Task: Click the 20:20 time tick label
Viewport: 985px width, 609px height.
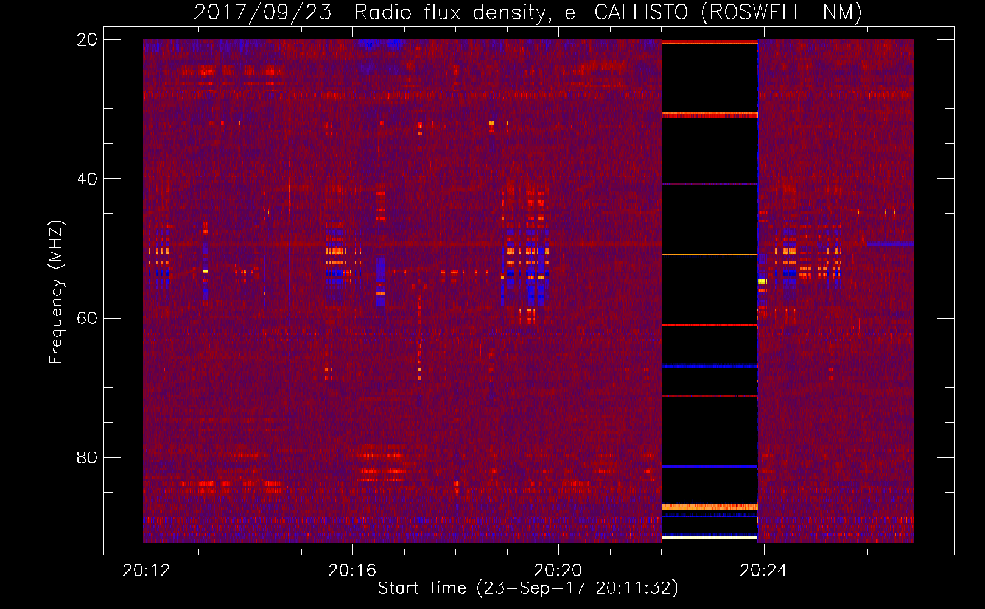Action: [558, 571]
